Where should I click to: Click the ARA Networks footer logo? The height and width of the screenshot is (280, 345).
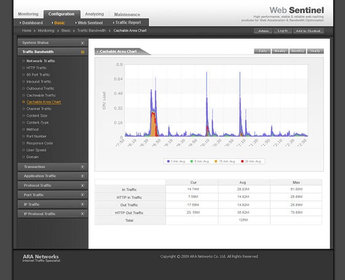[41, 258]
